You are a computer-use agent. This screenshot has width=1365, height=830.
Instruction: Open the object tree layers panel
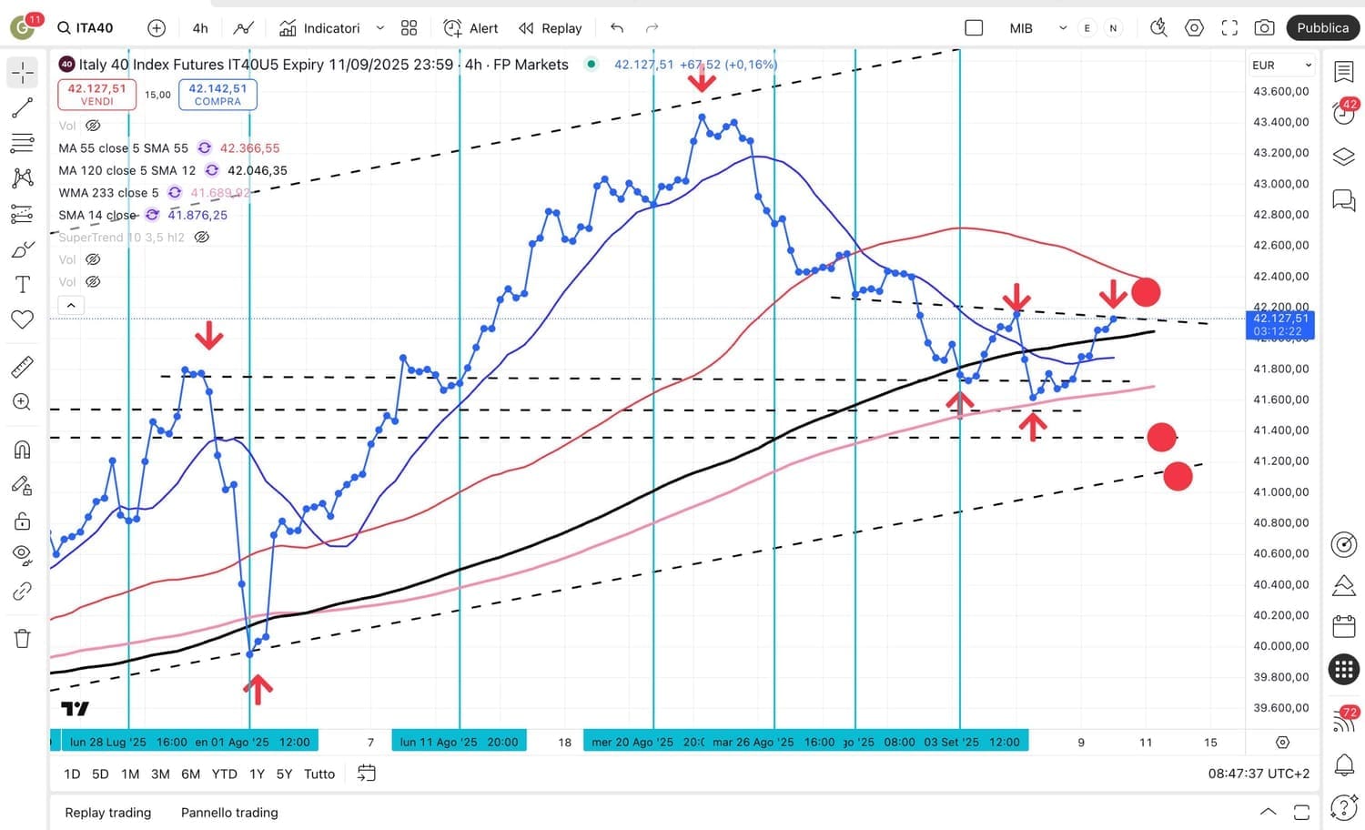click(x=1344, y=157)
